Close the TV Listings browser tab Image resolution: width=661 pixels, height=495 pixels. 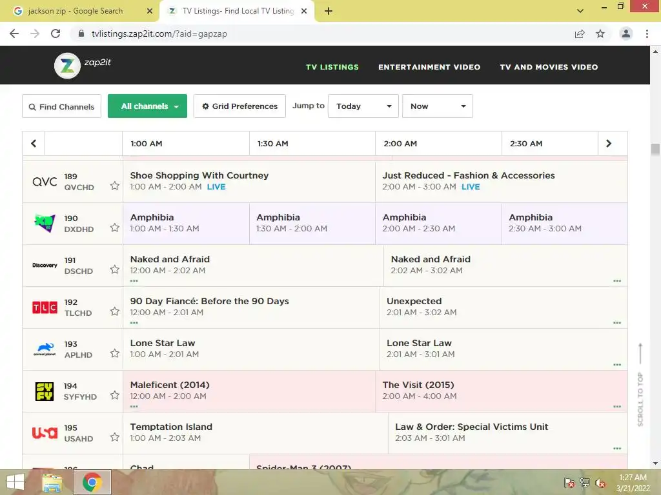(304, 12)
